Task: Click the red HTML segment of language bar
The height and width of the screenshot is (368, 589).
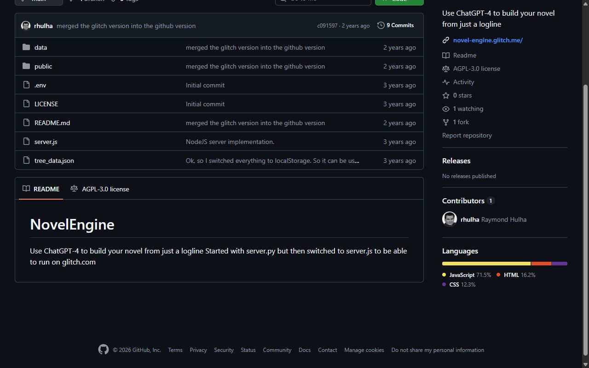Action: click(x=541, y=264)
